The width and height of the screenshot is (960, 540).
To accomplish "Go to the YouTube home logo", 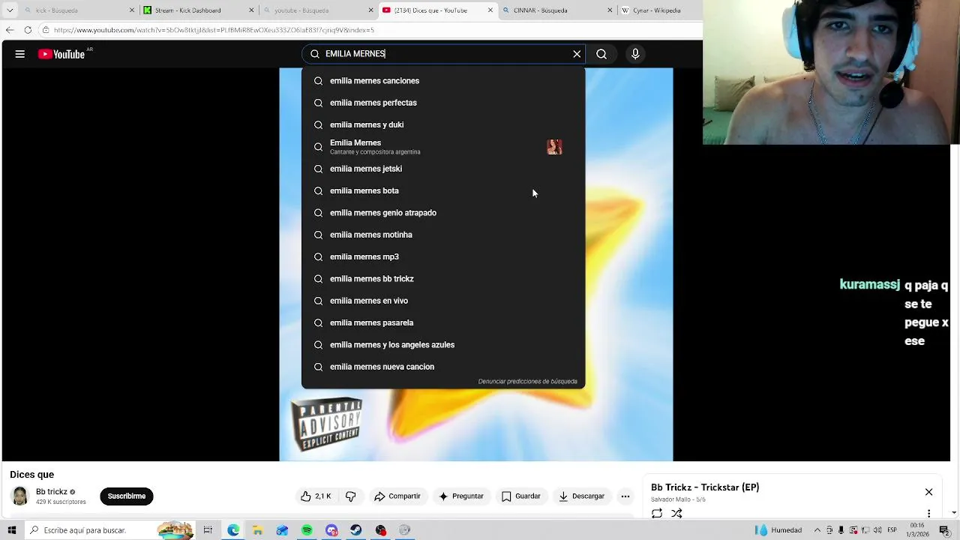I will tap(61, 54).
